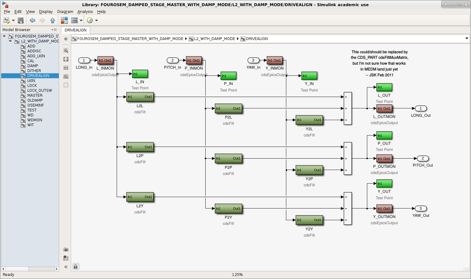The width and height of the screenshot is (471, 279).
Task: Open the View menu
Action: [x=30, y=11]
